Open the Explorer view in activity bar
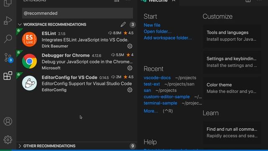Image resolution: width=268 pixels, height=151 pixels. tap(8, 3)
